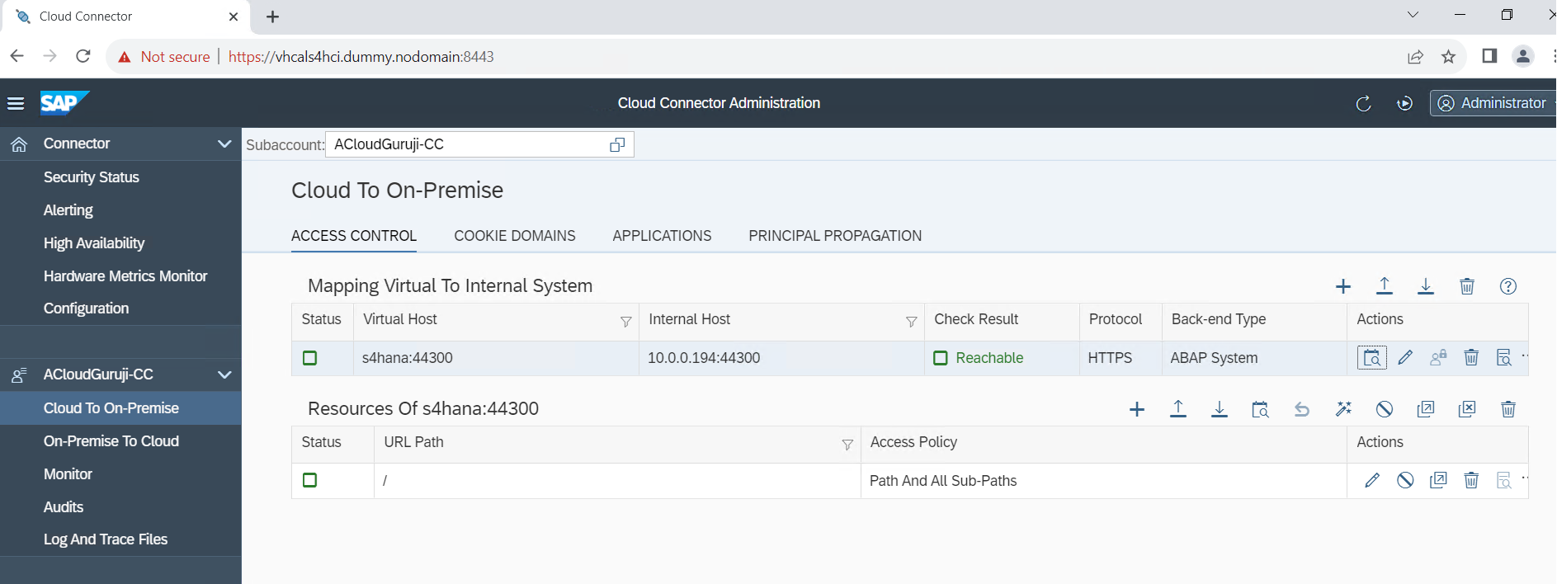Viewport: 1557px width, 584px height.
Task: Filter the Virtual Host column
Action: 625,322
